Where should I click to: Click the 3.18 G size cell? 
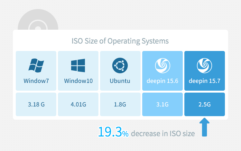coord(36,104)
